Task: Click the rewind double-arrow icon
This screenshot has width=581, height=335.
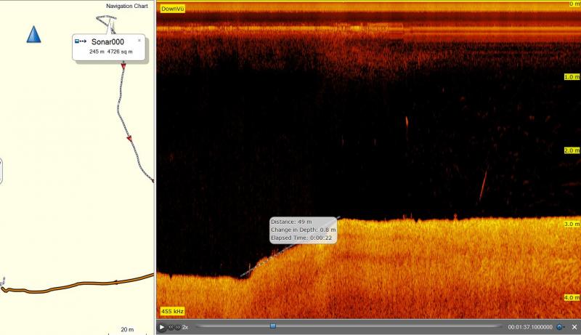Action: point(171,328)
